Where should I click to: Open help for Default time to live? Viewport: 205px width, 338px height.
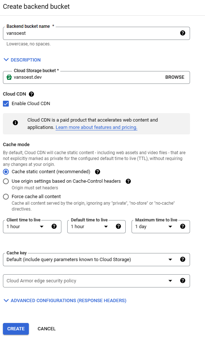click(x=118, y=226)
